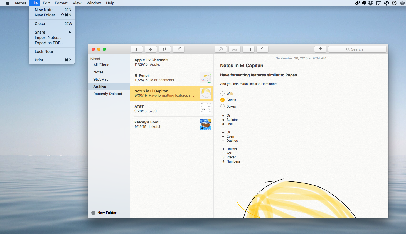Share the current note
The image size is (406, 234).
click(x=320, y=49)
